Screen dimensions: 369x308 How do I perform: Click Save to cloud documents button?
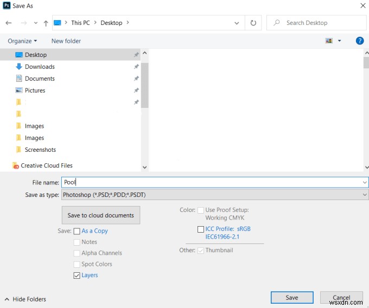point(101,215)
